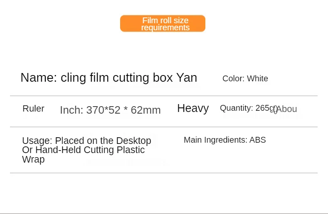Viewport: 328px width, 214px height.
Task: Click the 'Color:' label
Action: 233,79
